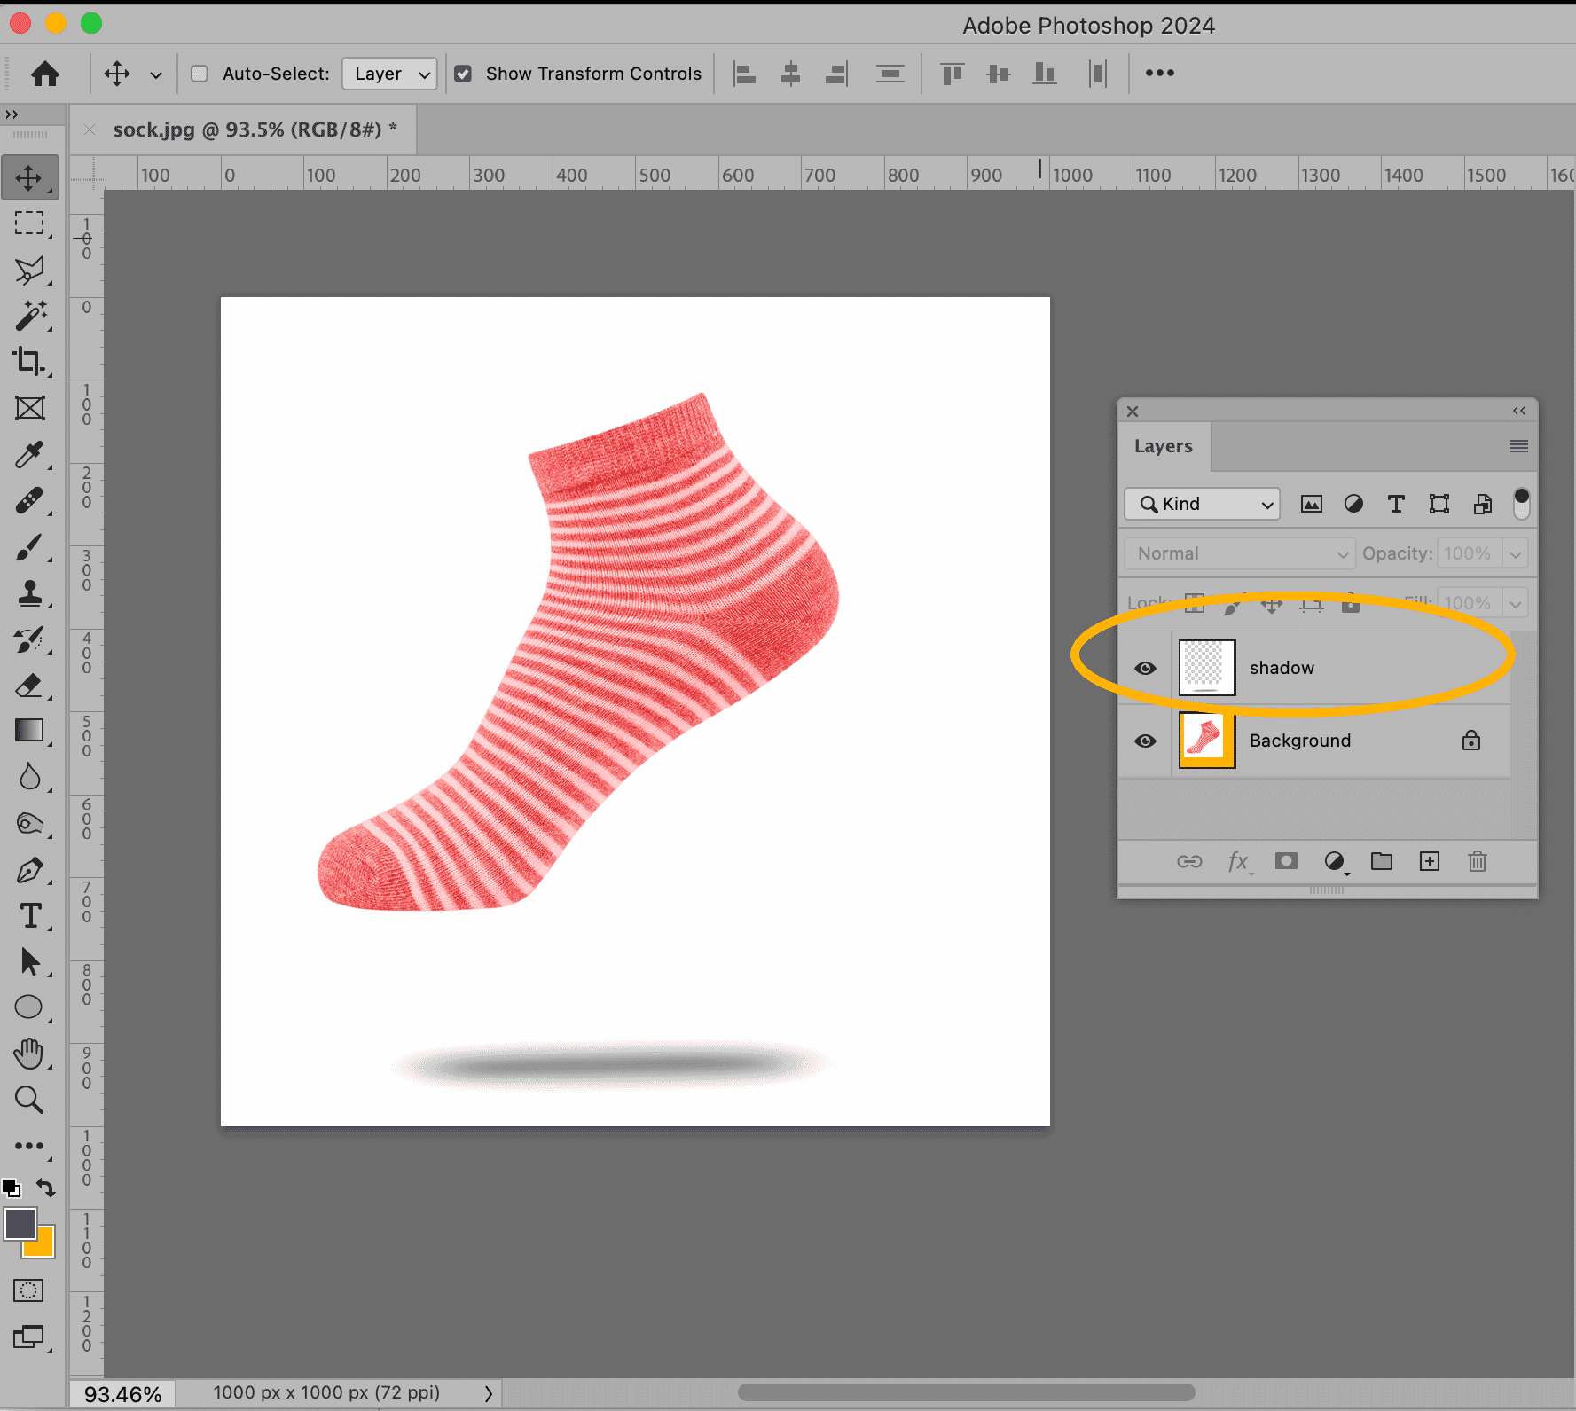Expand the Normal blend mode dropdown
1576x1411 pixels.
pos(1239,553)
